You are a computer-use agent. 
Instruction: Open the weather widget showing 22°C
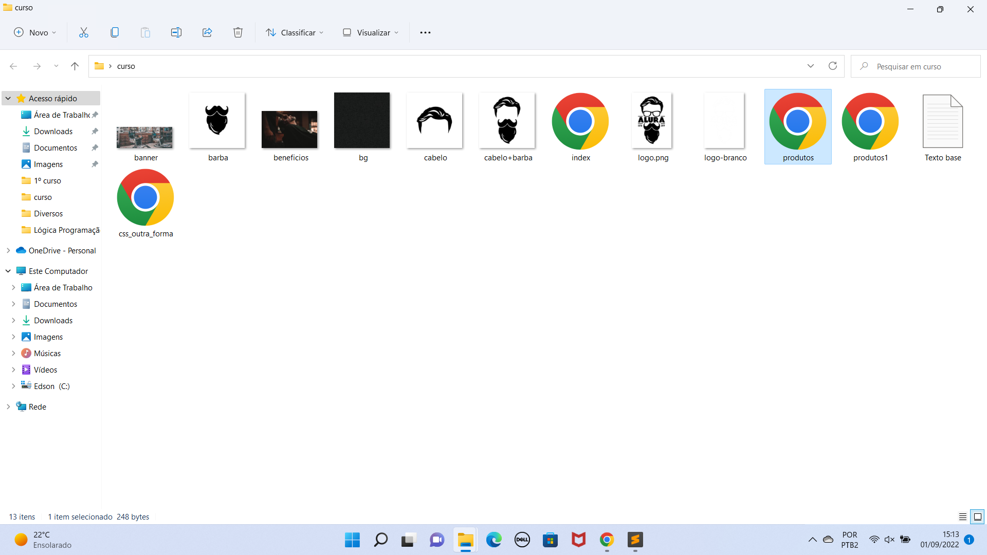(44, 540)
